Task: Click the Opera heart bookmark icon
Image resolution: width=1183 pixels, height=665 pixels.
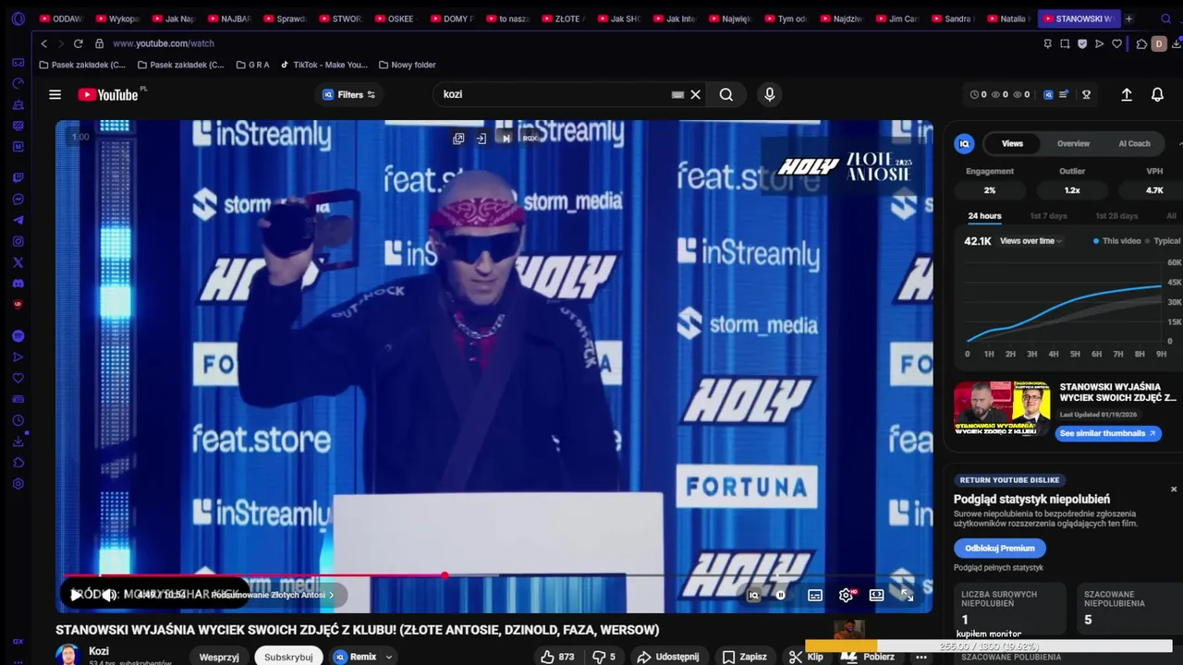Action: (1116, 43)
